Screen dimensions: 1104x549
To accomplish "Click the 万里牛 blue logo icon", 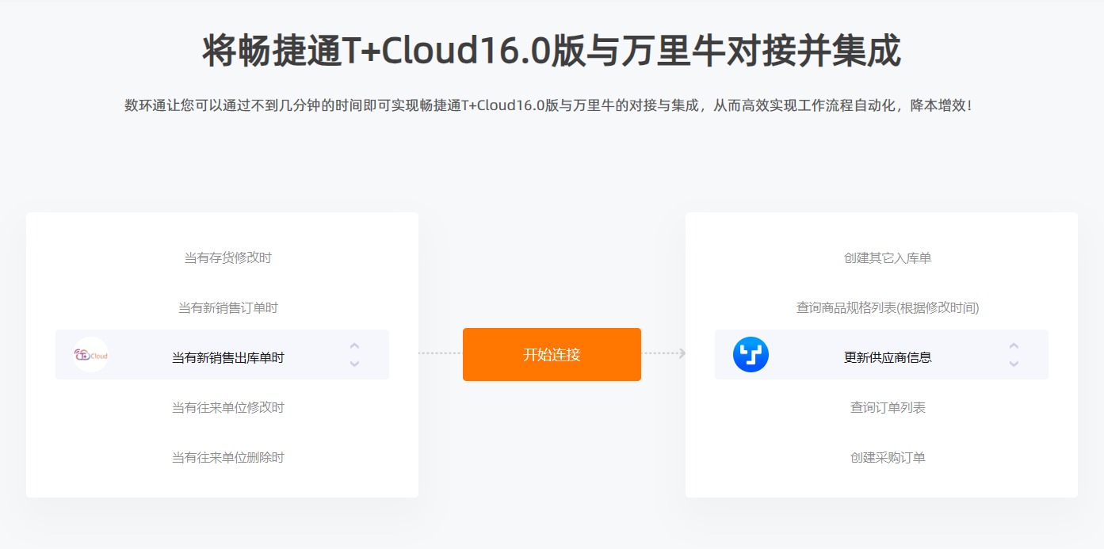I will 751,355.
